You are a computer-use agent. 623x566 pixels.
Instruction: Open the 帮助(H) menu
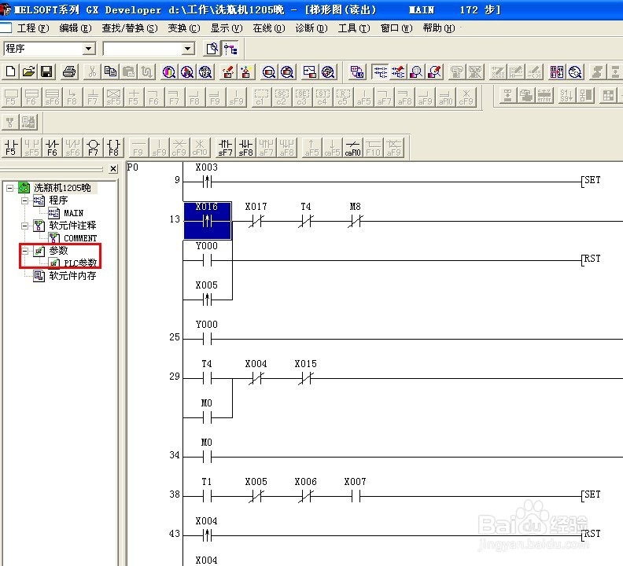pos(439,28)
